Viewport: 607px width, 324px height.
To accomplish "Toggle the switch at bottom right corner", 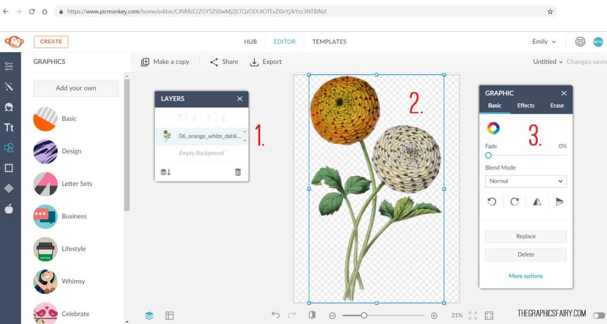I will click(x=599, y=316).
